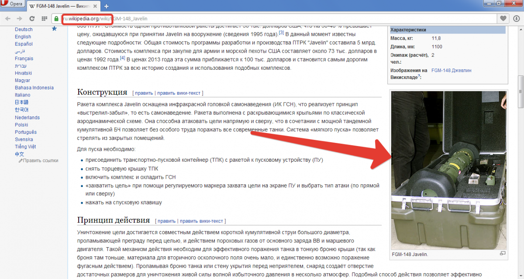Focus the address bar URL field
The image size is (524, 279).
(275, 19)
